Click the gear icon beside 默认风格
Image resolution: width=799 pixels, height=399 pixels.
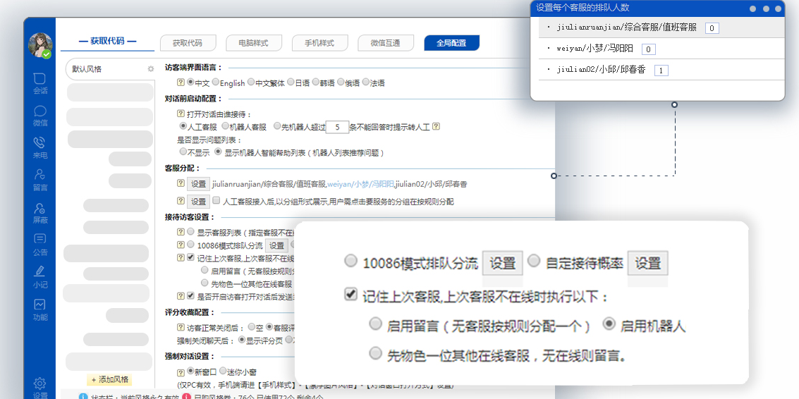(150, 69)
